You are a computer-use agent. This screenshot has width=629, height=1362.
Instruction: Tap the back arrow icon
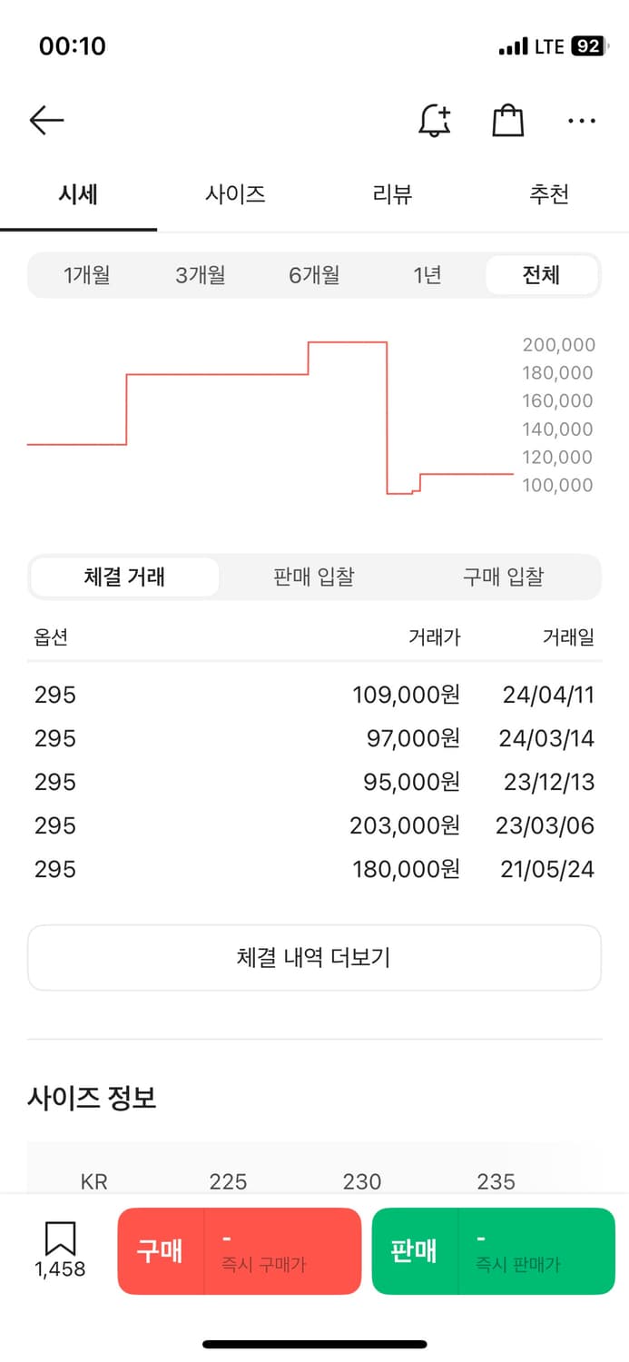[x=46, y=120]
